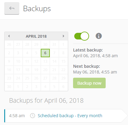The image size is (128, 125).
Task: Open Scheduled backup - Every month link
Action: pos(70,116)
